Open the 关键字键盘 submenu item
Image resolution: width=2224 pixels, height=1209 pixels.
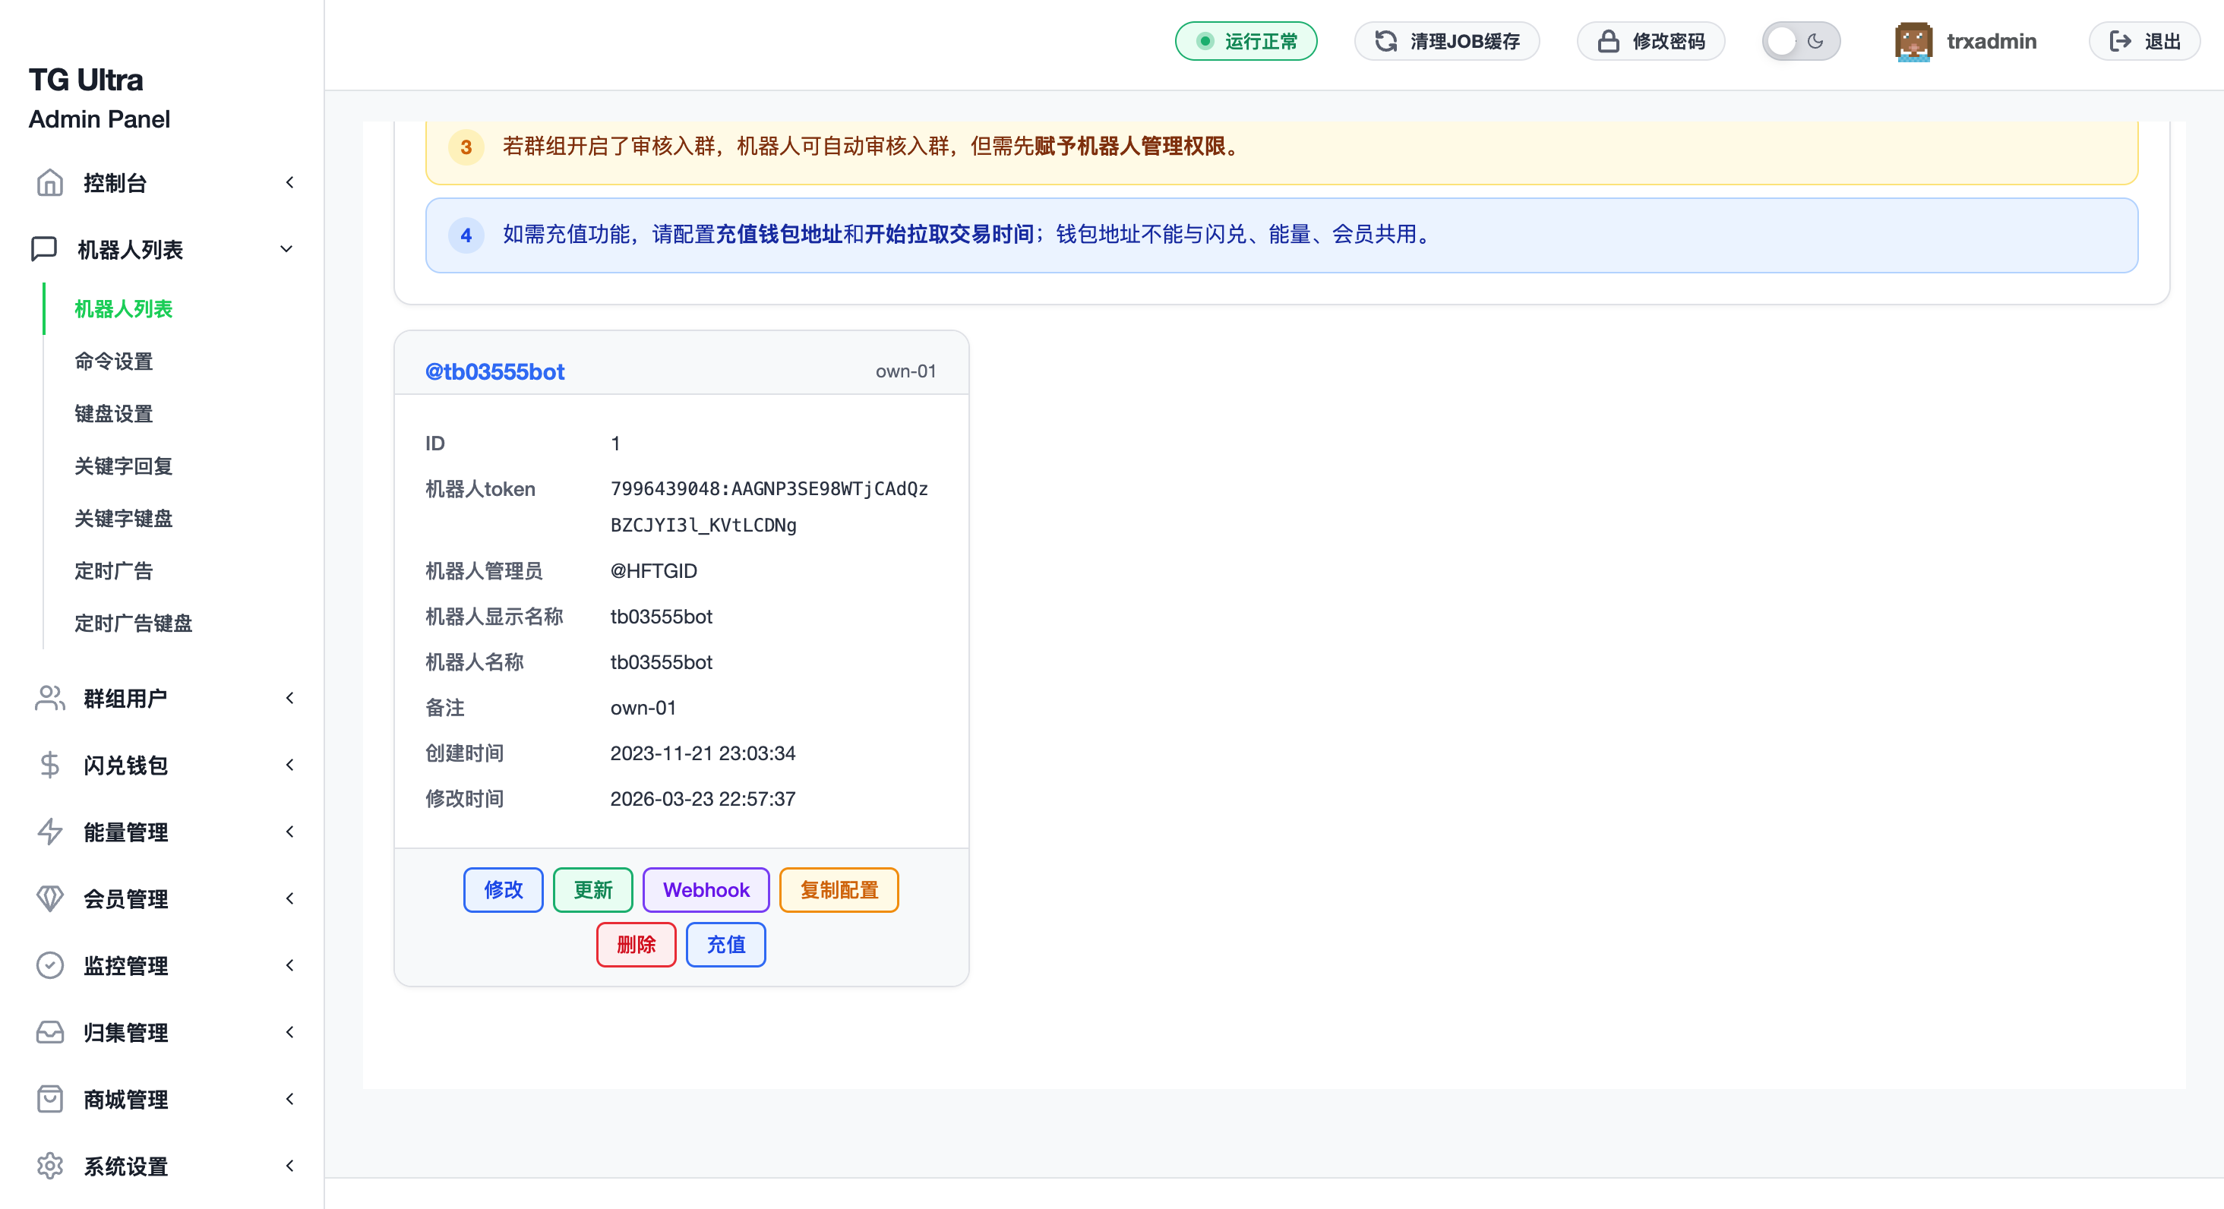point(124,518)
